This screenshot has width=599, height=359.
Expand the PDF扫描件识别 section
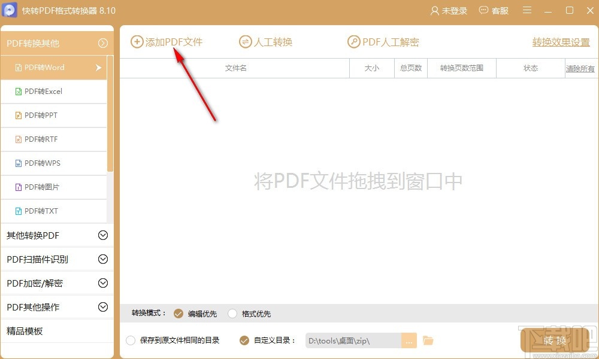point(103,259)
